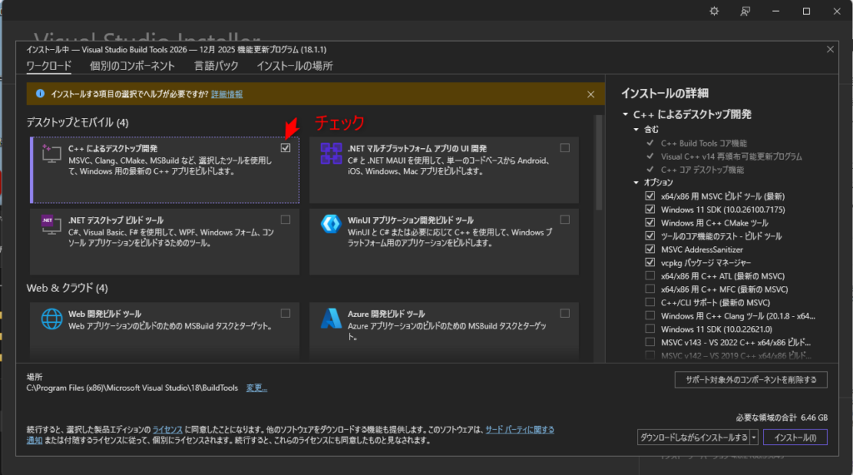Open the 言語パック tab
This screenshot has height=475, width=853.
[x=216, y=66]
